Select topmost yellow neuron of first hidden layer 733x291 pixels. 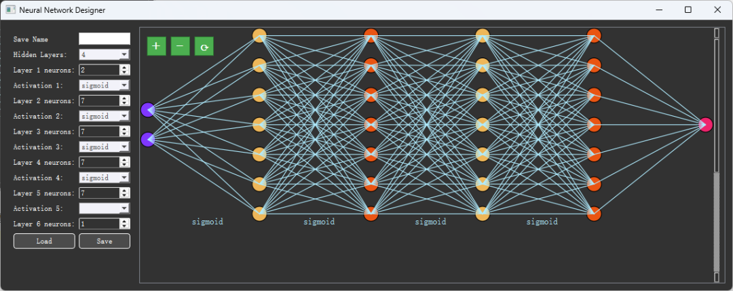[x=259, y=35]
